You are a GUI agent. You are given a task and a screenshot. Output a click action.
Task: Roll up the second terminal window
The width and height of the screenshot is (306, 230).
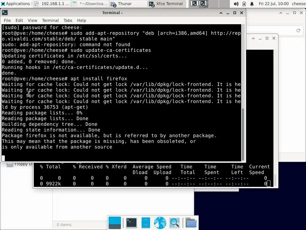[253, 38]
